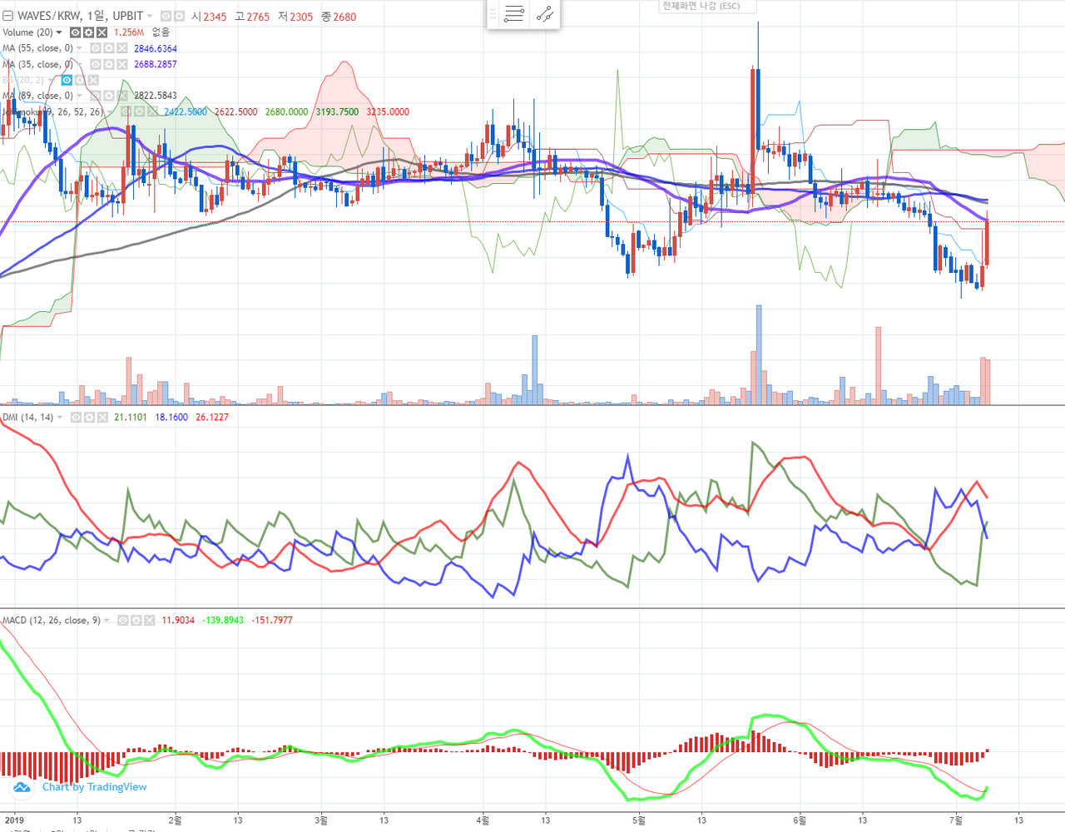Select the trend line drawing tool
The image size is (1065, 832).
[544, 14]
